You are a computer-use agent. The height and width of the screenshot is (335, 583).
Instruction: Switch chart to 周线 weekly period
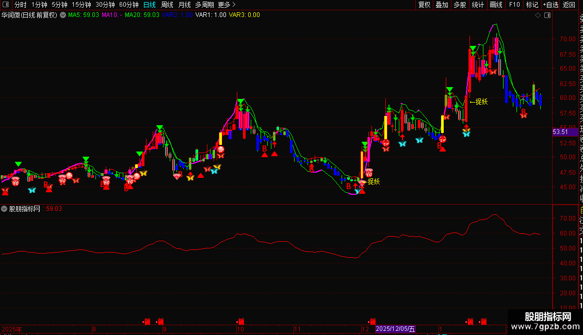coord(167,5)
